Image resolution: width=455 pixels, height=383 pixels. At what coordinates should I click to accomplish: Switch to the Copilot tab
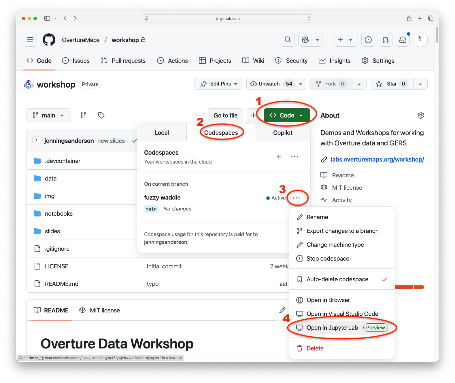(283, 133)
